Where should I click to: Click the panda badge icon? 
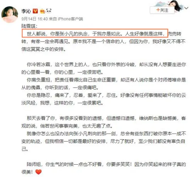[49, 11]
